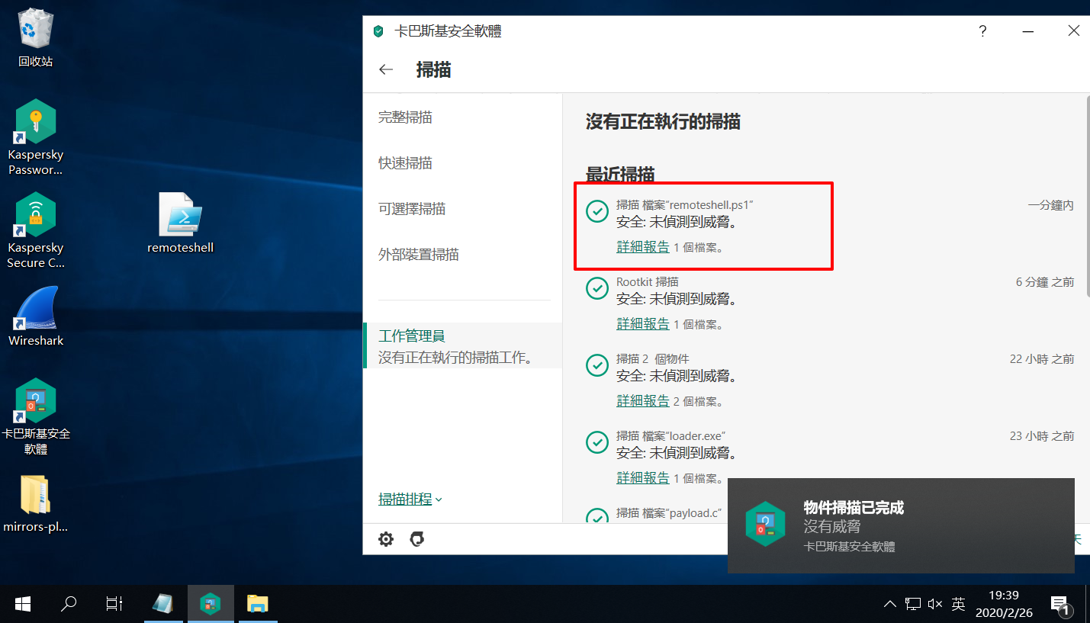
Task: Open 詳細報告 for remoteshell.ps1 scan
Action: coord(643,247)
